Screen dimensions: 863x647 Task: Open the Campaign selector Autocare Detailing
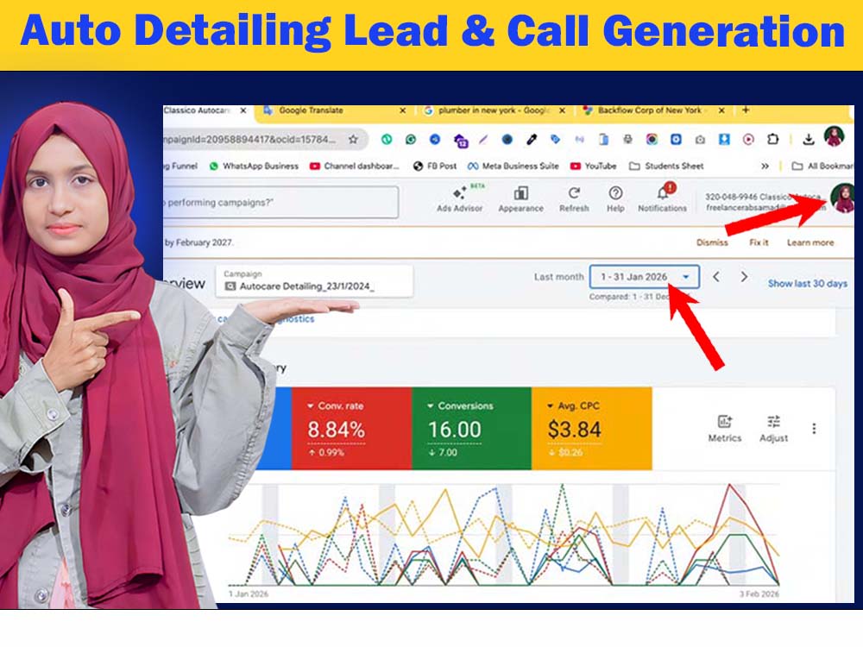[x=314, y=281]
